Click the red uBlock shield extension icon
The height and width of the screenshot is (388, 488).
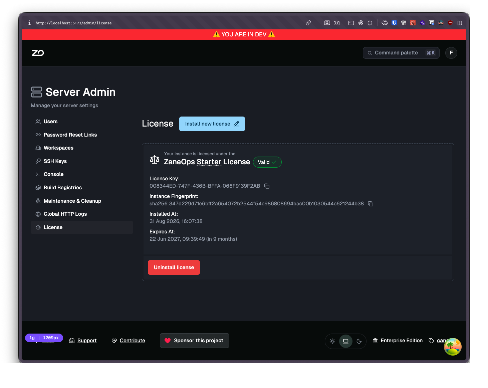pos(450,23)
